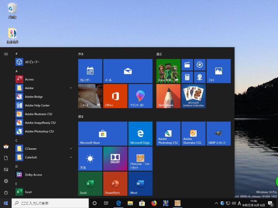This screenshot has height=208, width=278.
Task: Open the news thumbnail tile
Action: 90,96
